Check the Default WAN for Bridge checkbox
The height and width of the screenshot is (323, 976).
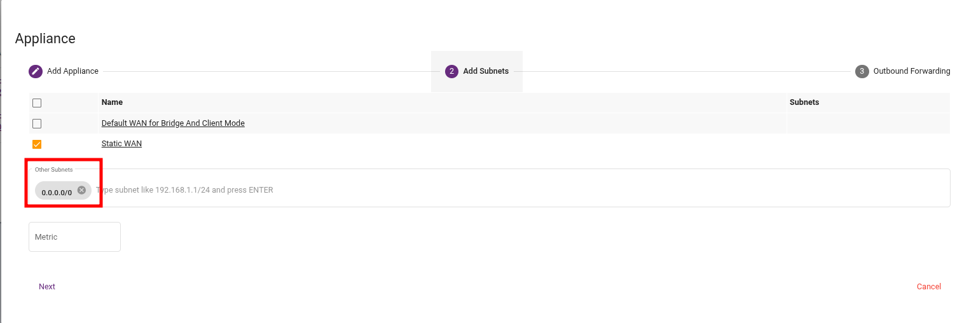coord(37,123)
